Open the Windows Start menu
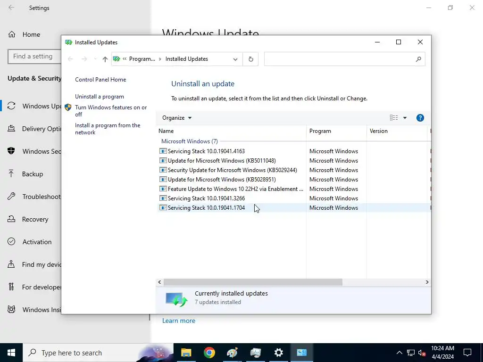Viewport: 483px width, 362px height. tap(11, 353)
